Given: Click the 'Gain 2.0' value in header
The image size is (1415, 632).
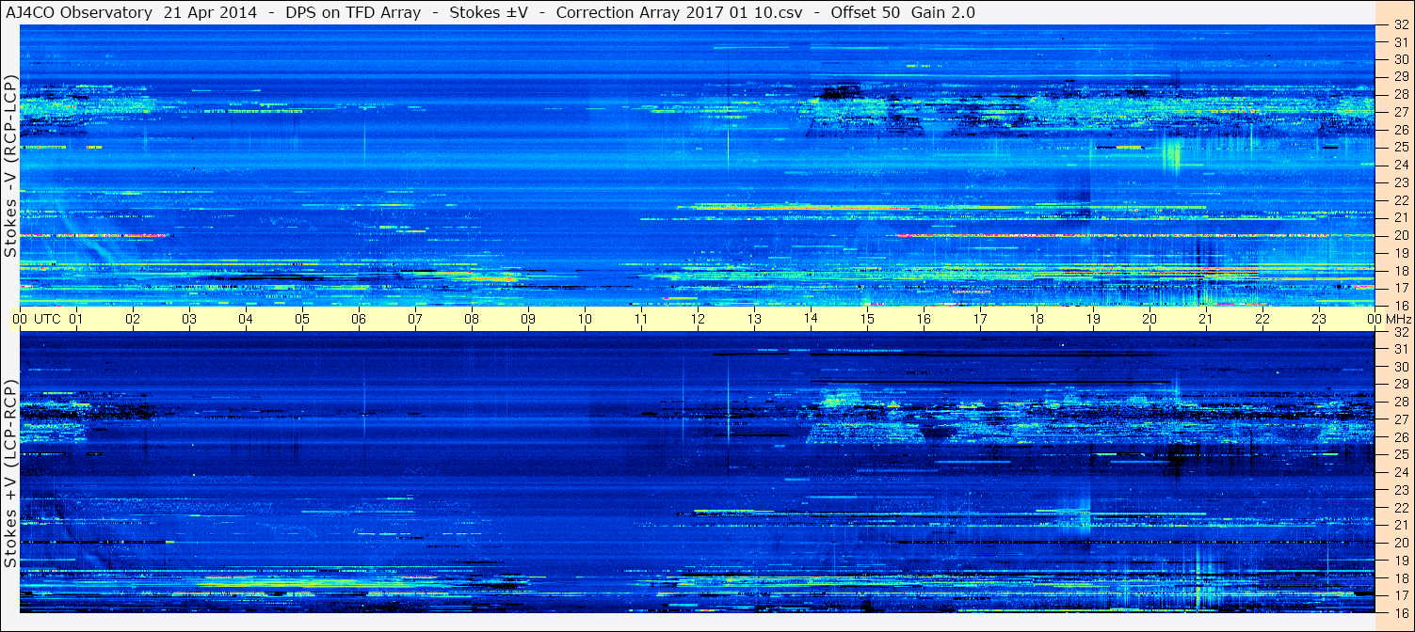Looking at the screenshot, I should point(943,13).
